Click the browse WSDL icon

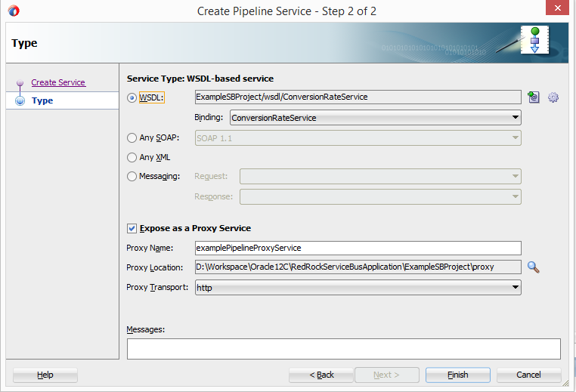pos(534,97)
